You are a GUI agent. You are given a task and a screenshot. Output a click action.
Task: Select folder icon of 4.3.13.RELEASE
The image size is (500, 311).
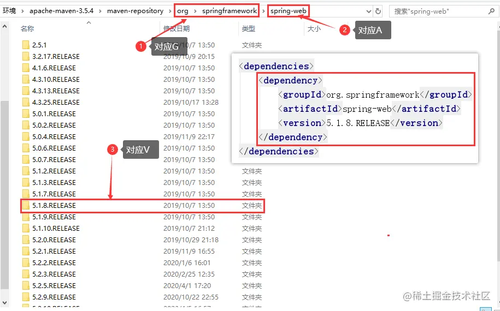[x=26, y=91]
